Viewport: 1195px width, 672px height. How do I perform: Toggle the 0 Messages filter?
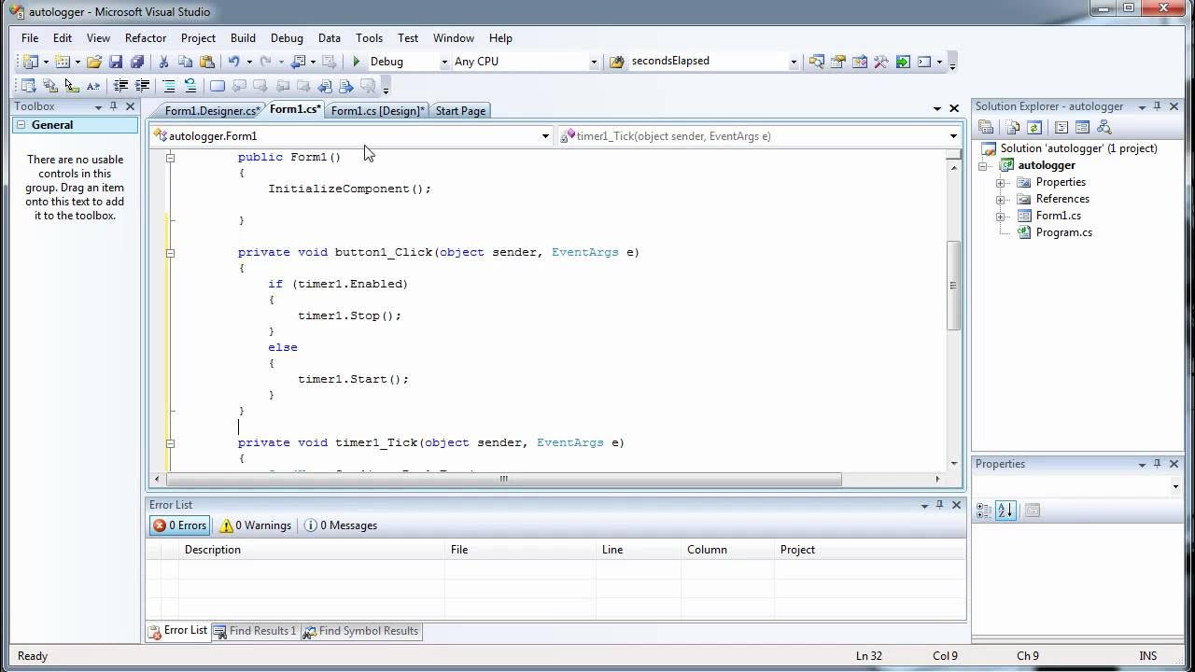(x=341, y=525)
